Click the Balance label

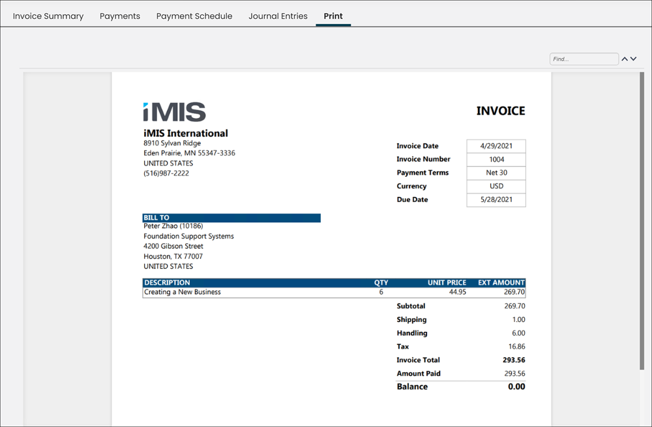click(x=412, y=387)
